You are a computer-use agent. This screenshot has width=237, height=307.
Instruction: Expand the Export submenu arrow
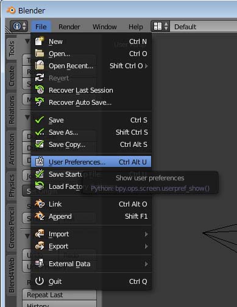pyautogui.click(x=146, y=246)
